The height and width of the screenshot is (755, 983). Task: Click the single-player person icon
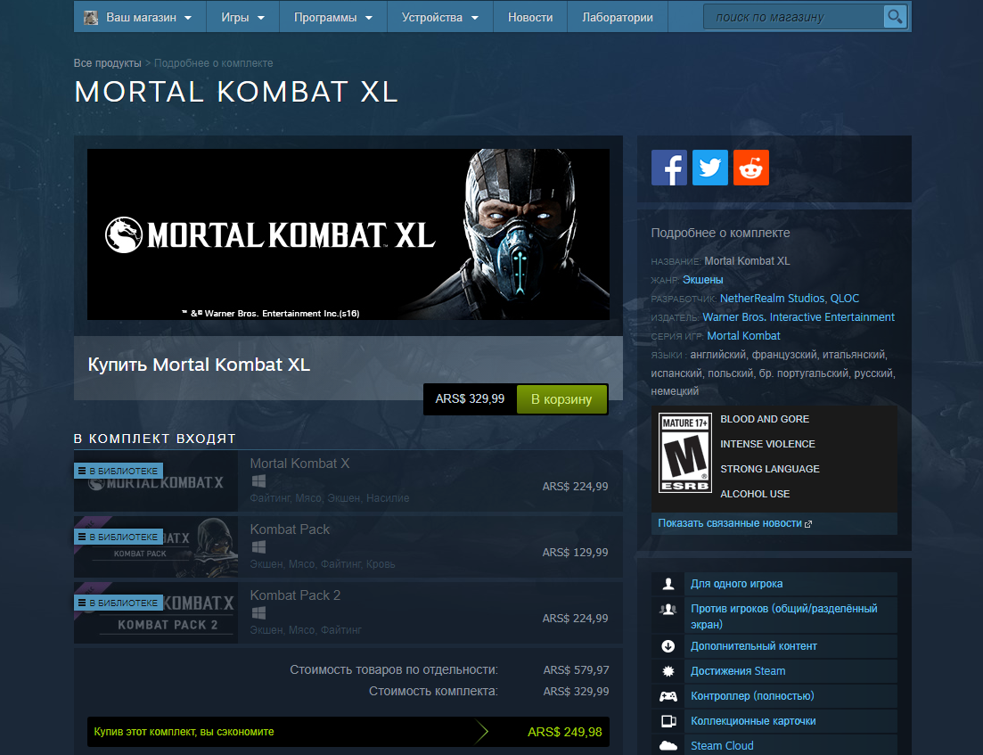pos(668,584)
